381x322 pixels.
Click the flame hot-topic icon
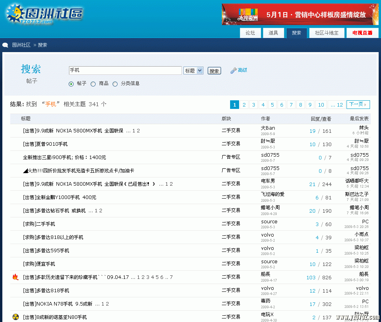point(15,277)
